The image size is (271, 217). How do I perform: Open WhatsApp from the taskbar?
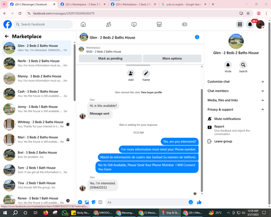(x=64, y=213)
